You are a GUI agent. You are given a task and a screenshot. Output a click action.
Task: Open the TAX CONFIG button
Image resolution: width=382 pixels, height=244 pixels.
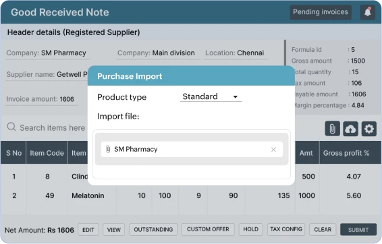[x=286, y=229]
